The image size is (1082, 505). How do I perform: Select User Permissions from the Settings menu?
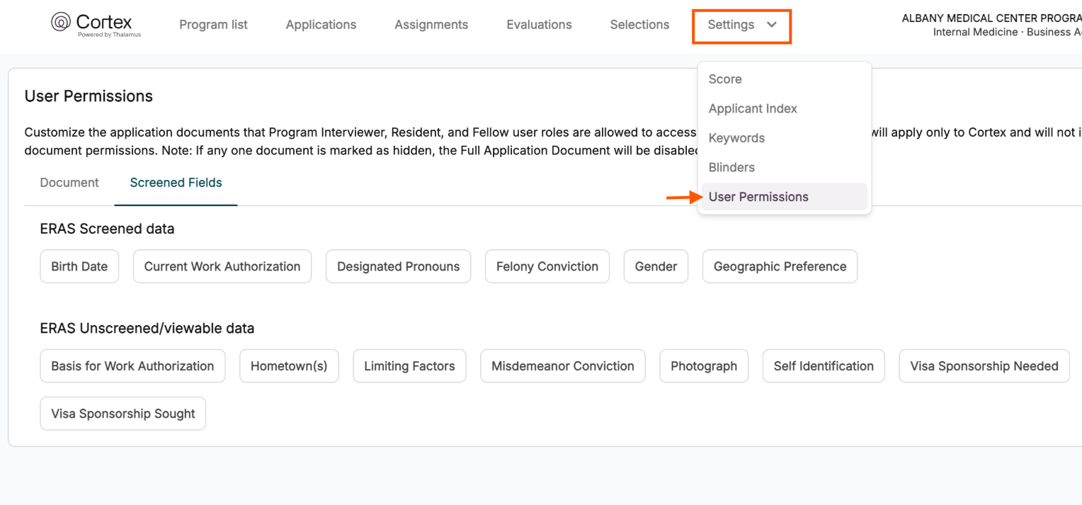[x=758, y=197]
